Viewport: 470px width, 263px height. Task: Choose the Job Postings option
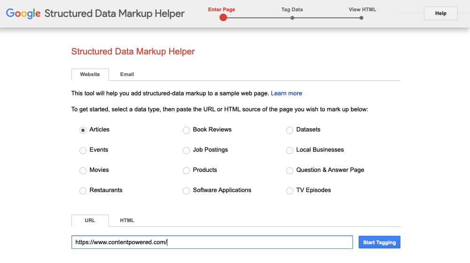187,150
